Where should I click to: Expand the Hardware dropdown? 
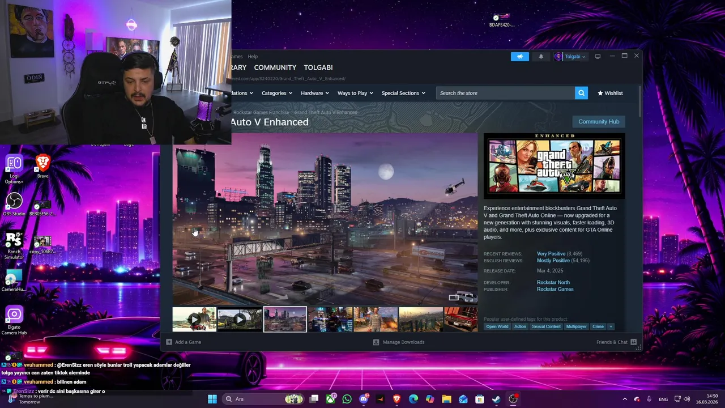point(314,93)
